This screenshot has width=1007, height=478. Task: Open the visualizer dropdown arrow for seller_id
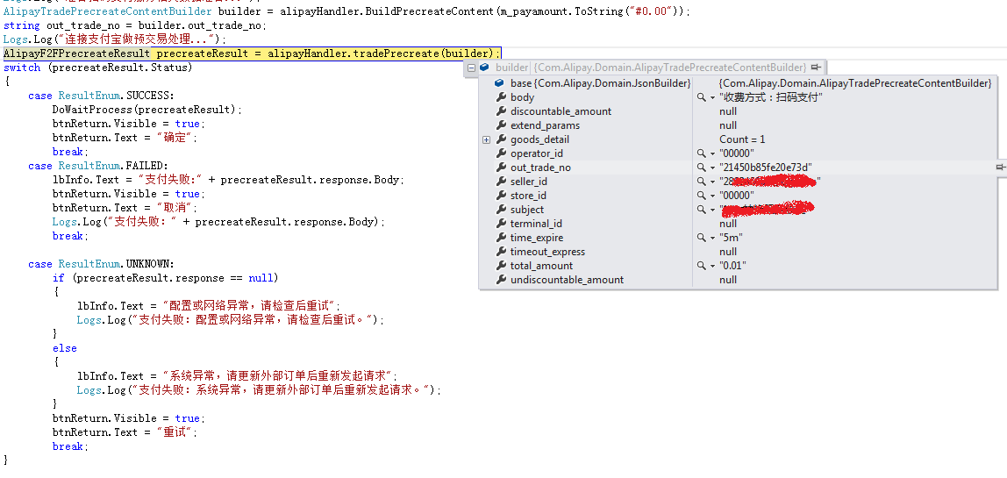tap(712, 182)
